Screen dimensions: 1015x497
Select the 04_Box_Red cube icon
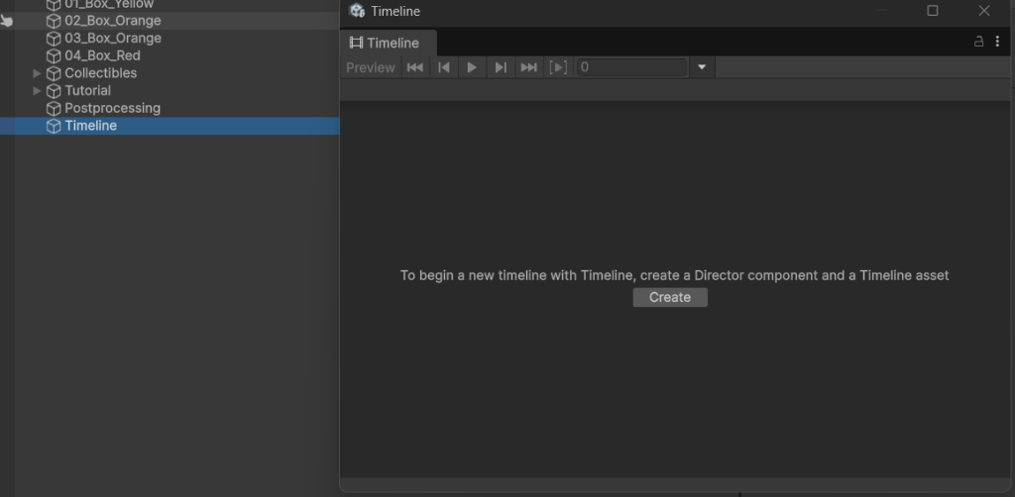tap(54, 55)
